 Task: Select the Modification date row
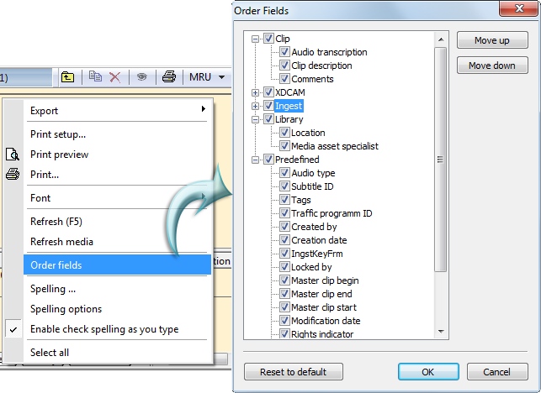(x=326, y=321)
